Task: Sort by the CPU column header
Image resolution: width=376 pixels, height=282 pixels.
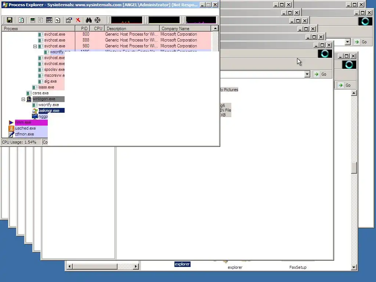Action: pyautogui.click(x=97, y=29)
